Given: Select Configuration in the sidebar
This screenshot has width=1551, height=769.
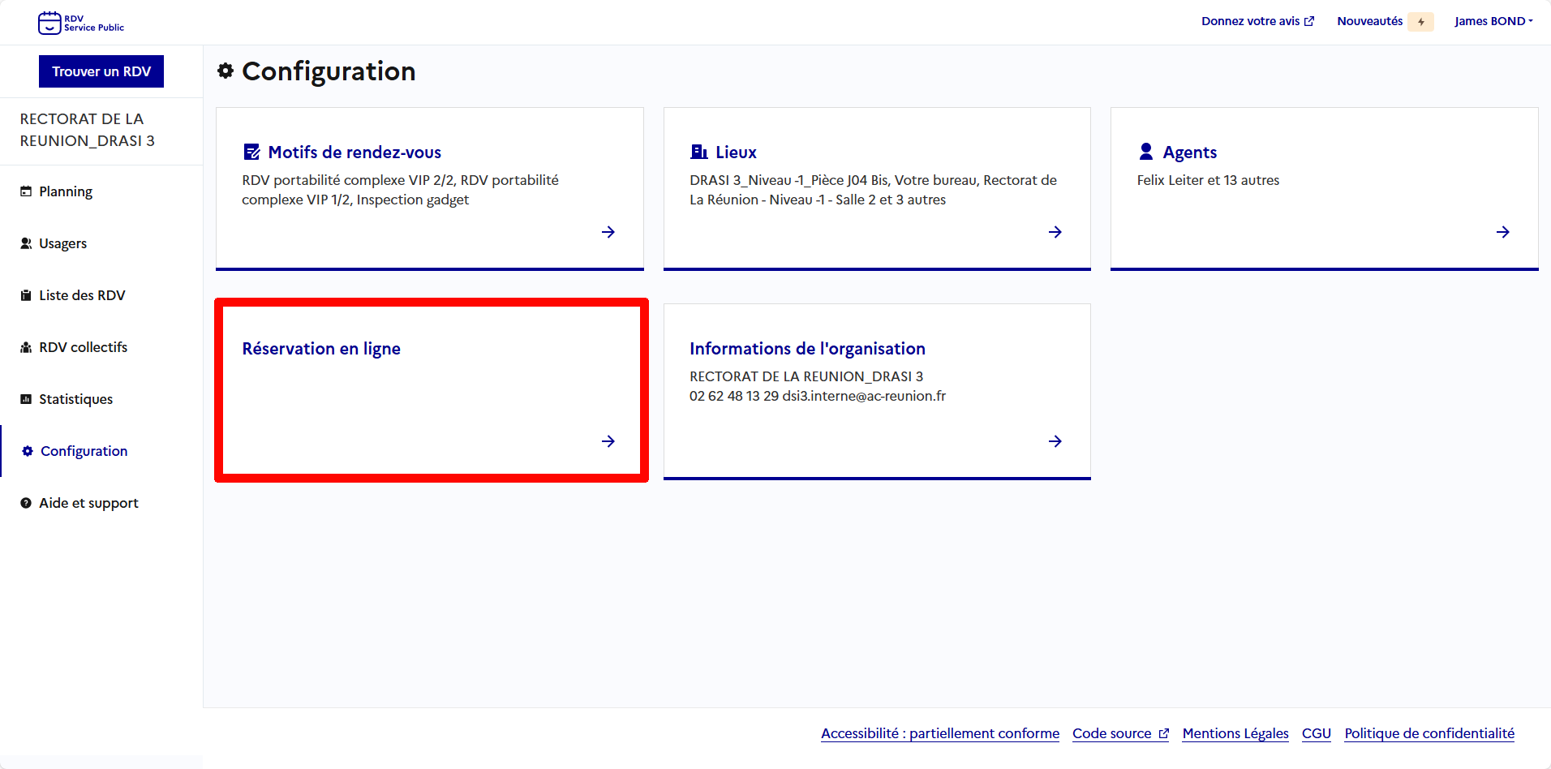Looking at the screenshot, I should click(x=84, y=451).
